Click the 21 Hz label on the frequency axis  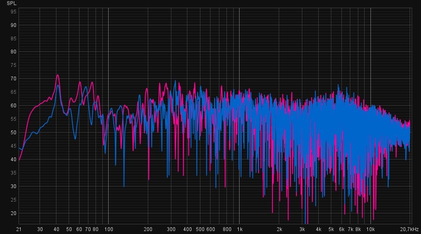[x=19, y=229]
